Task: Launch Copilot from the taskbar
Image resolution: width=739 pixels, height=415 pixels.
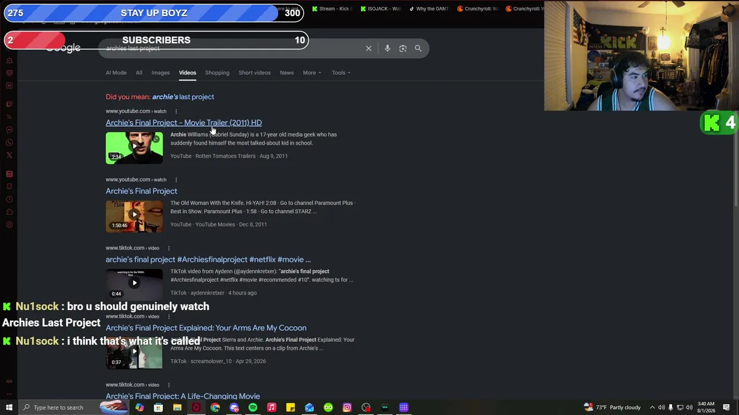Action: 140,408
